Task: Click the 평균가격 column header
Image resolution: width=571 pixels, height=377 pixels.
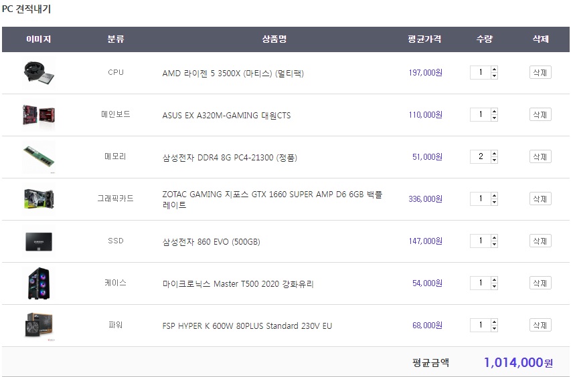Action: [424, 39]
